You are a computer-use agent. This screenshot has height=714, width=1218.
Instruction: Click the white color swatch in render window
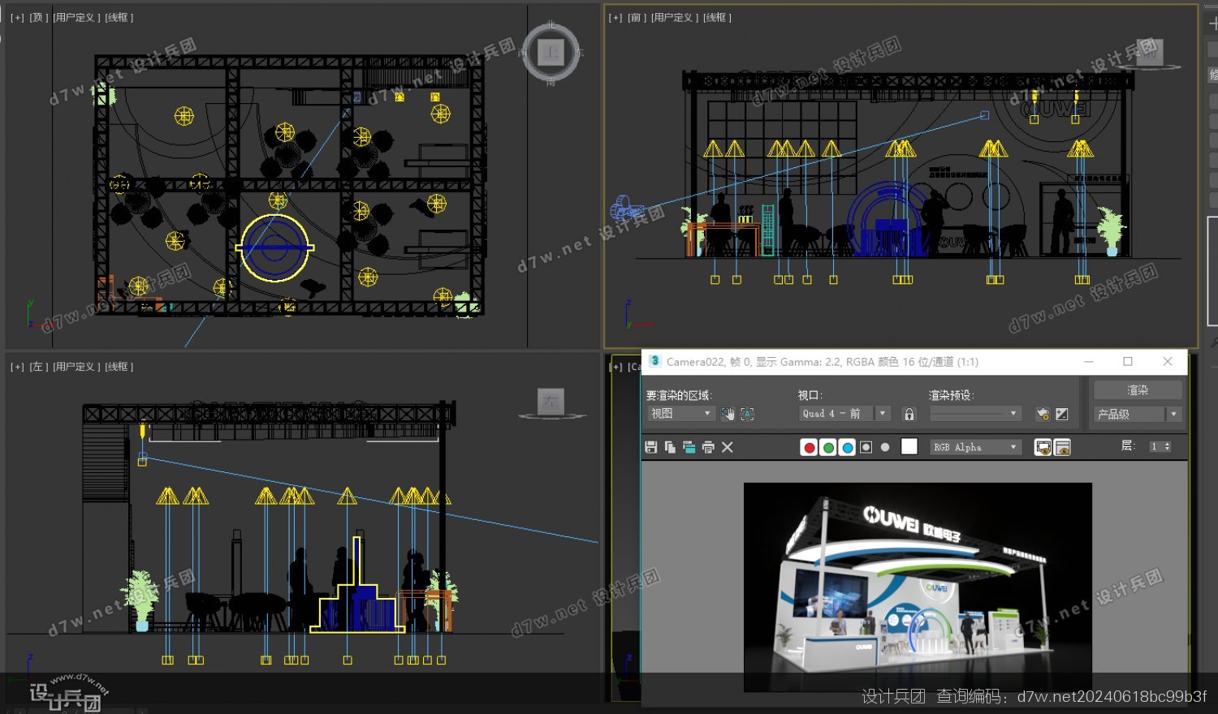click(x=909, y=447)
